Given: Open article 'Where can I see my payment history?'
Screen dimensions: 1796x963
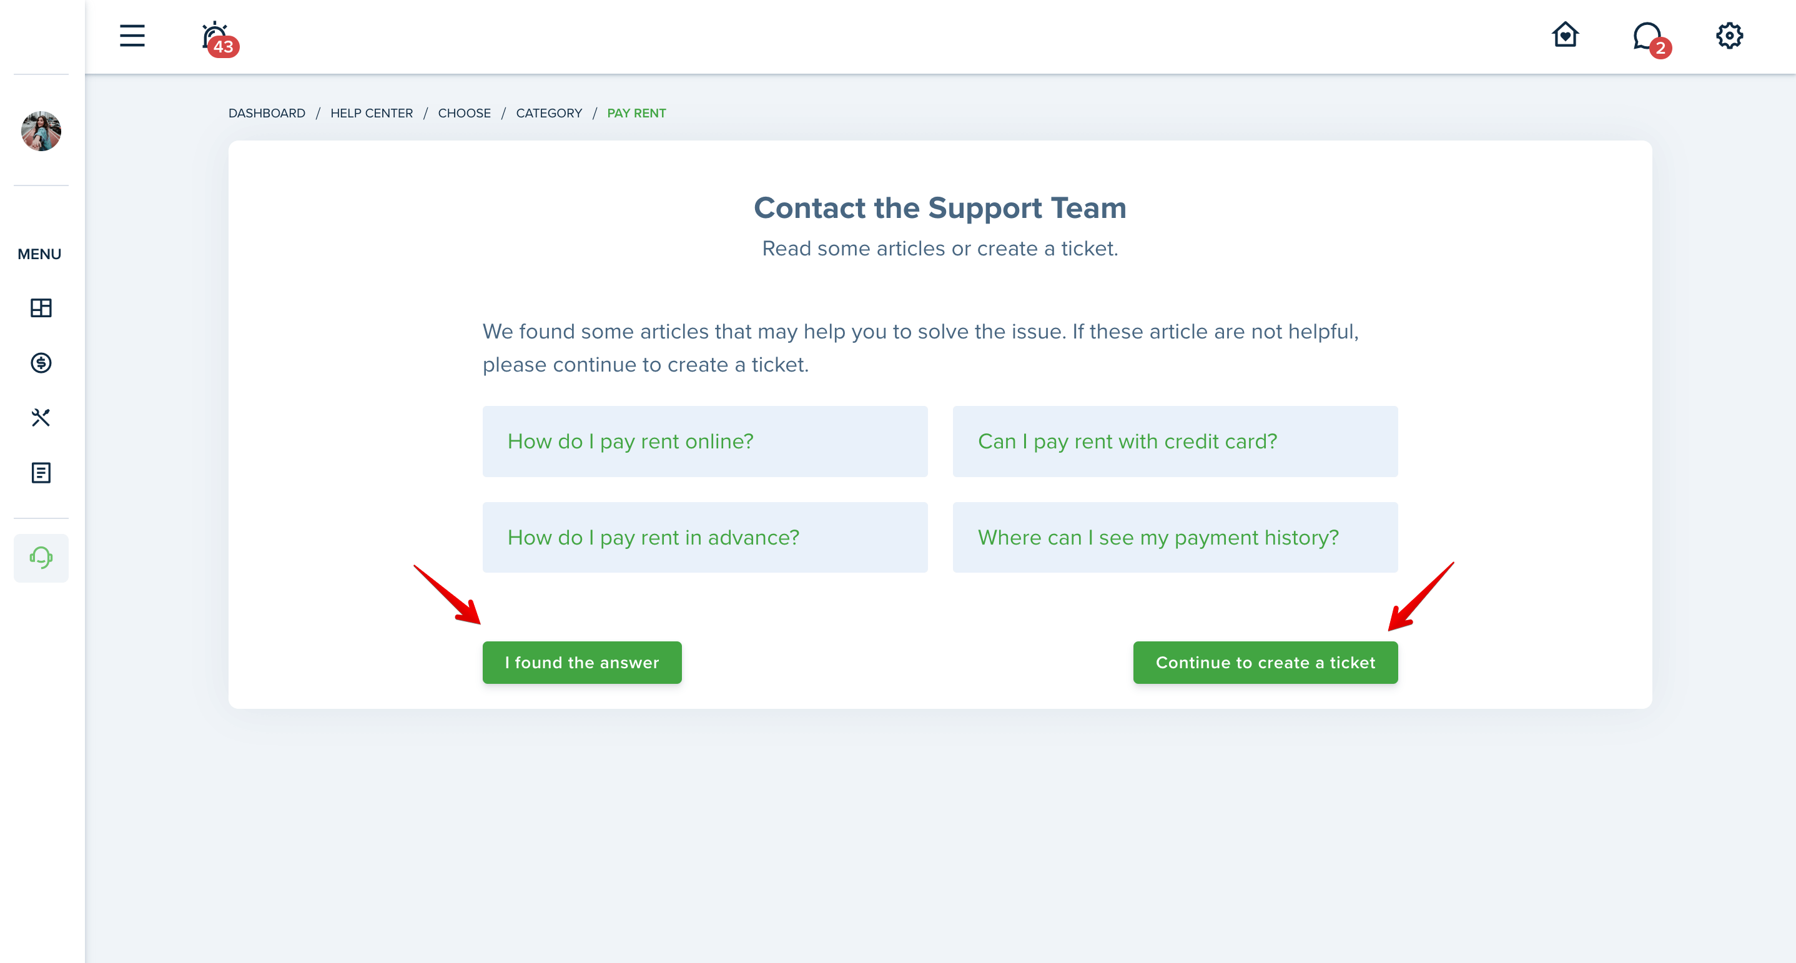Looking at the screenshot, I should tap(1175, 538).
